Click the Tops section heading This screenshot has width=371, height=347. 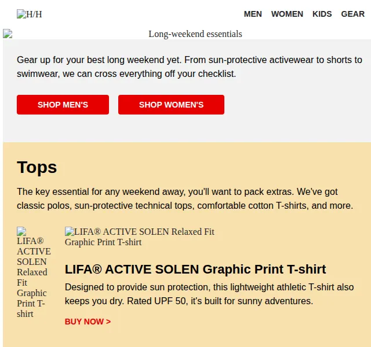click(x=37, y=167)
